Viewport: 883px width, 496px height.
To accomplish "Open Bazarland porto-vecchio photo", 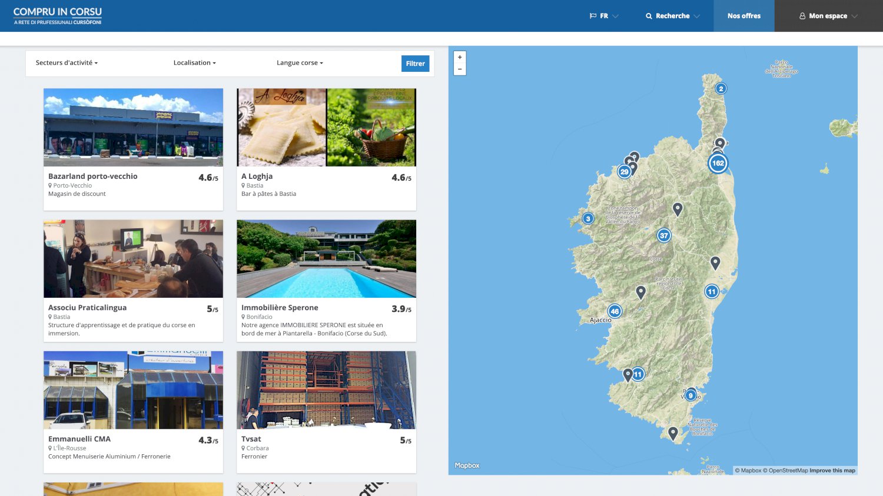I will [133, 127].
